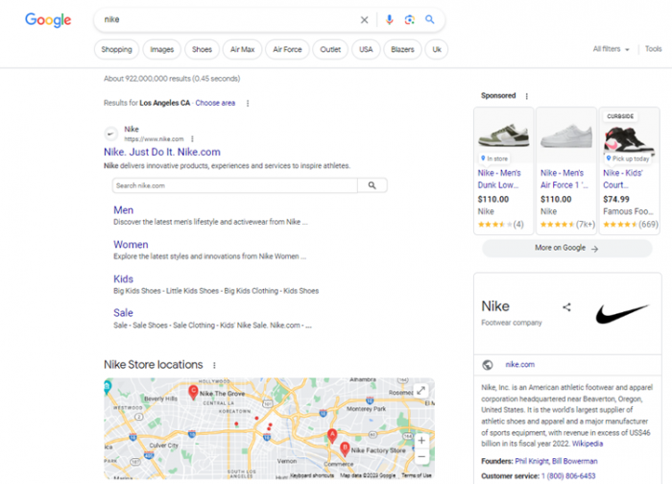Click the Nike favicon in first result
The image size is (672, 484).
(111, 133)
